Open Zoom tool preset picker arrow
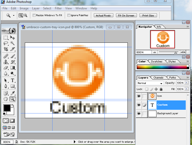The height and width of the screenshot is (145, 192). point(14,15)
